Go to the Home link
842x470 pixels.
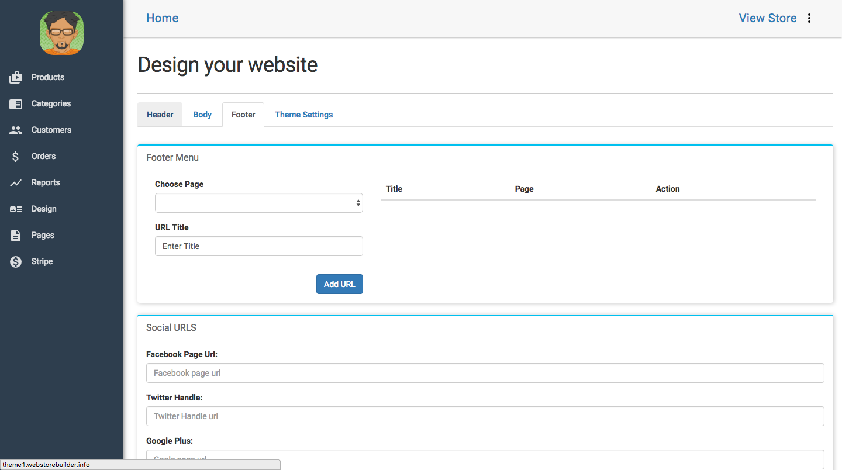162,18
